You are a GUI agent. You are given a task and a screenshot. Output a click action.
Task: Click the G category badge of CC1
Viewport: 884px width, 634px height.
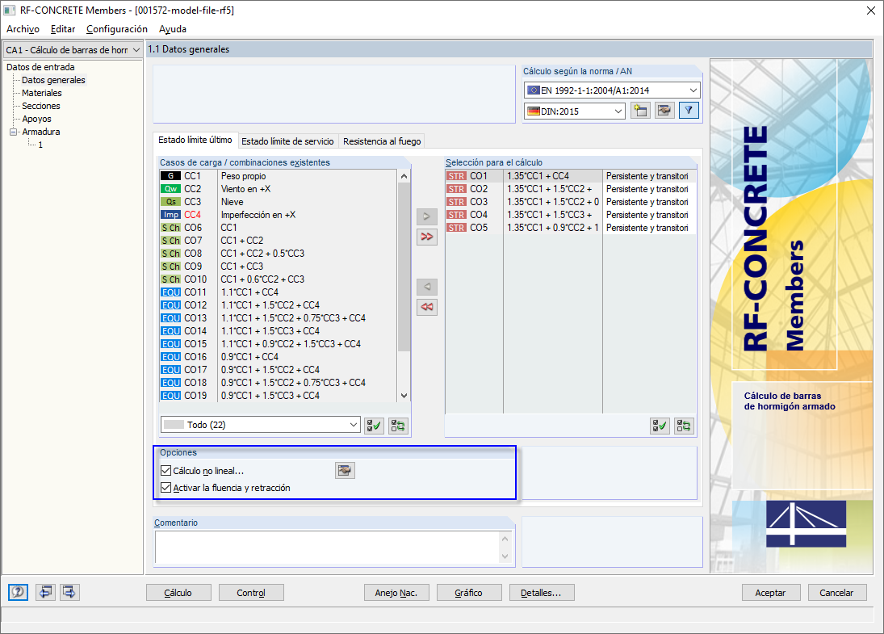[x=171, y=176]
